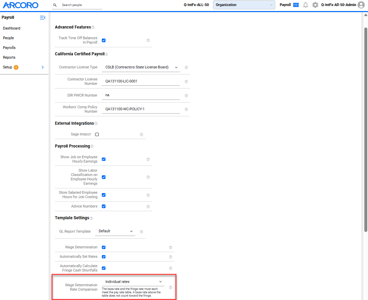The height and width of the screenshot is (300, 368).
Task: Click the Arcoro logo
Action: 20,5
